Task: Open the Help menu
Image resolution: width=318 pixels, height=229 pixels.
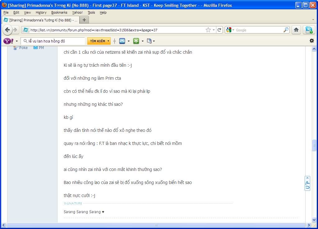Action: (x=103, y=12)
